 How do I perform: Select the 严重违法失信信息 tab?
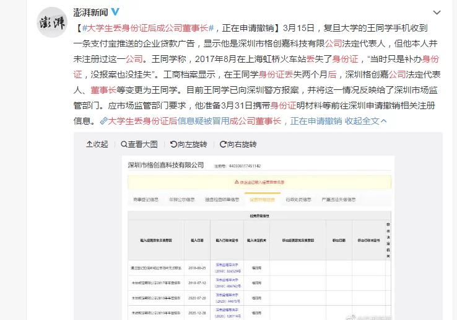[338, 200]
